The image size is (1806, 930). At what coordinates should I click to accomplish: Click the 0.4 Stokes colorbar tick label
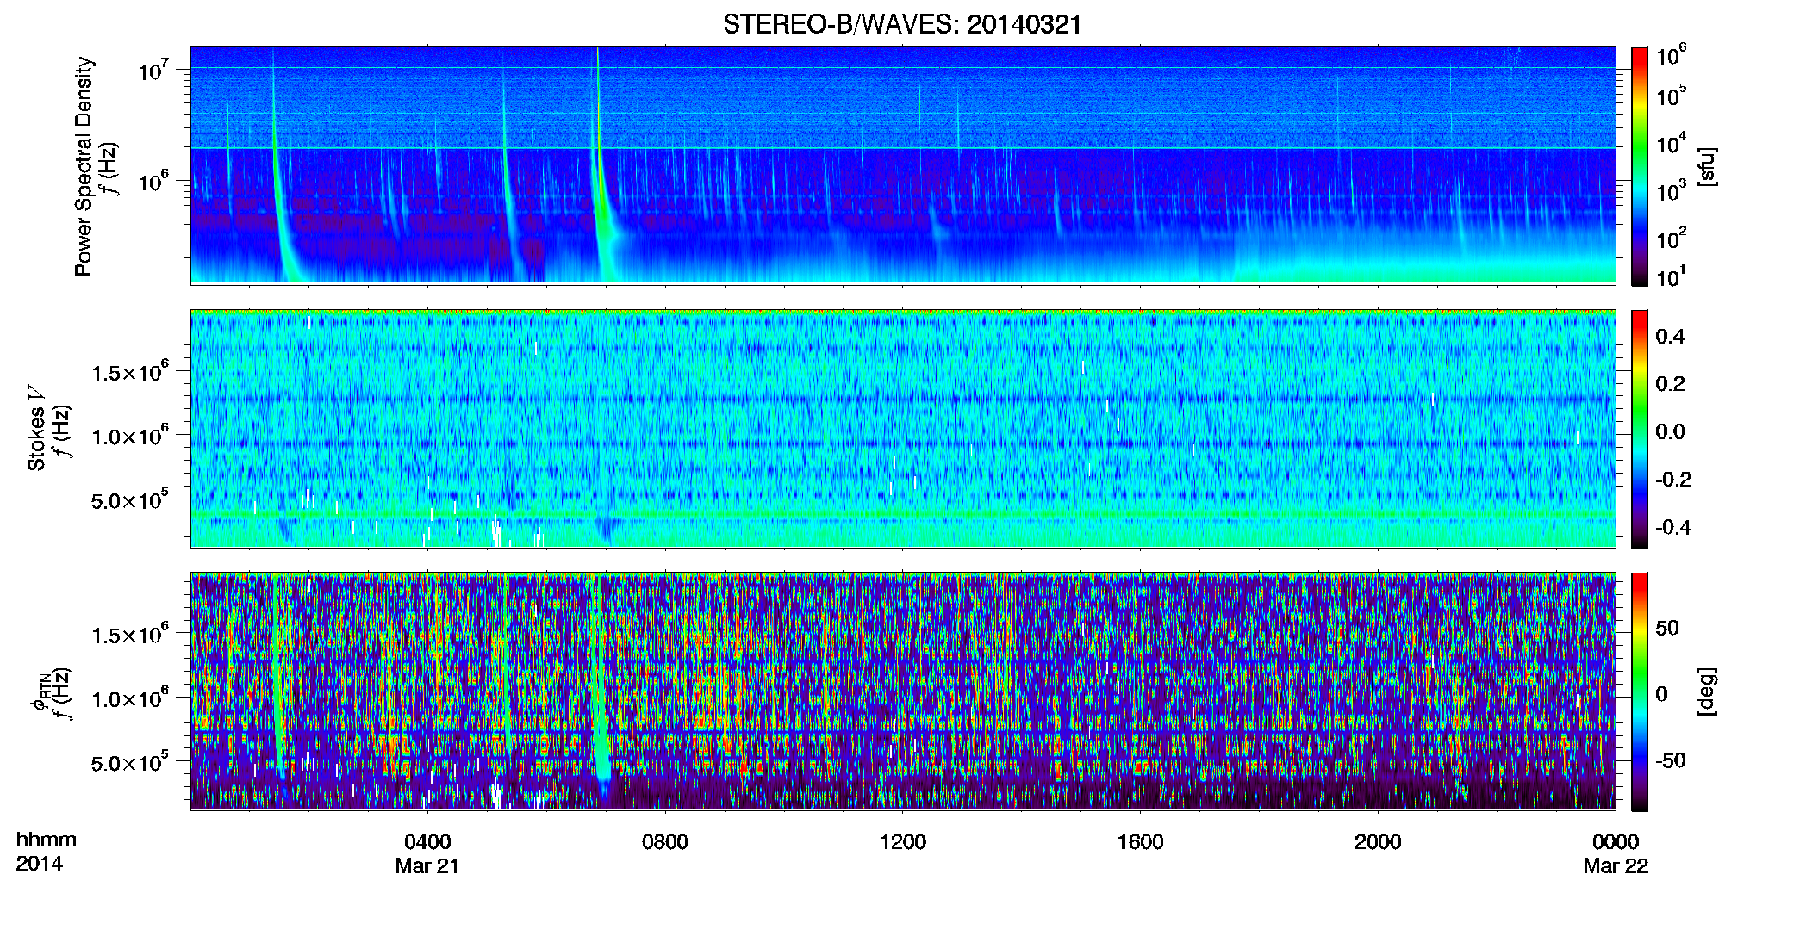1671,337
